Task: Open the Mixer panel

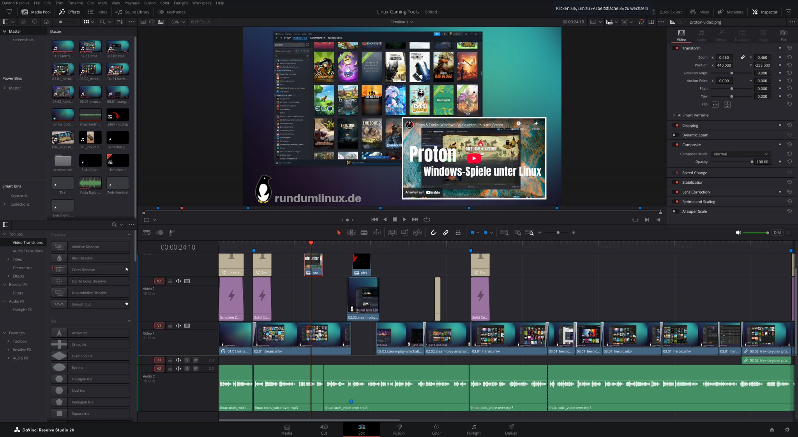Action: point(700,12)
